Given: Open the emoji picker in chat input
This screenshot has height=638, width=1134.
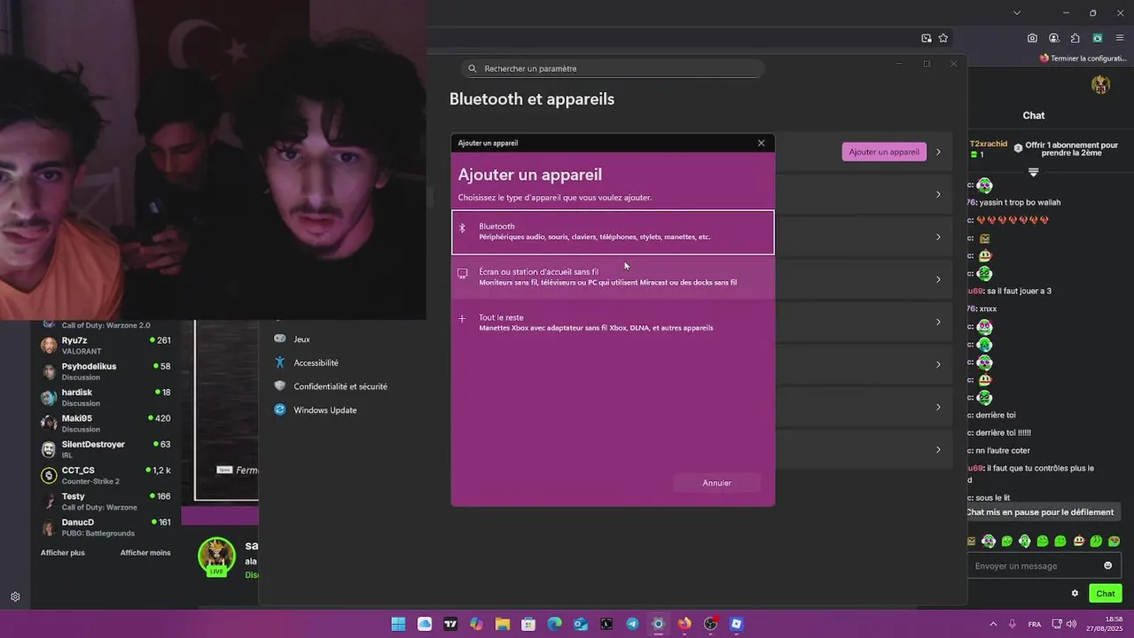Looking at the screenshot, I should coord(1108,565).
